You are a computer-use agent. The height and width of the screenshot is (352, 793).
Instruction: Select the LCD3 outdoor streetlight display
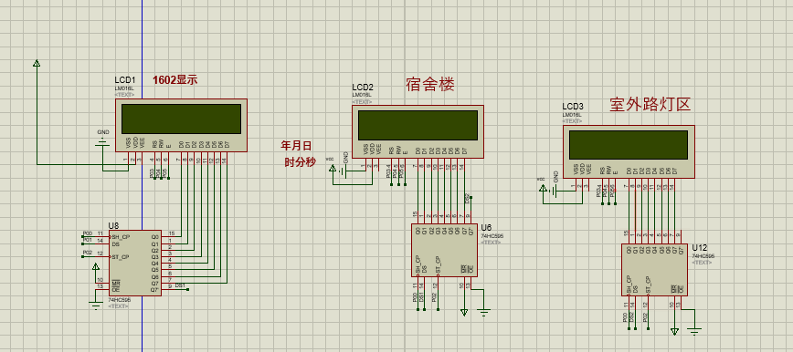629,151
